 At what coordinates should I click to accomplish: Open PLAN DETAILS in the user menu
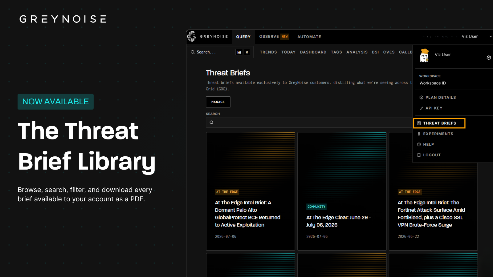tap(438, 98)
